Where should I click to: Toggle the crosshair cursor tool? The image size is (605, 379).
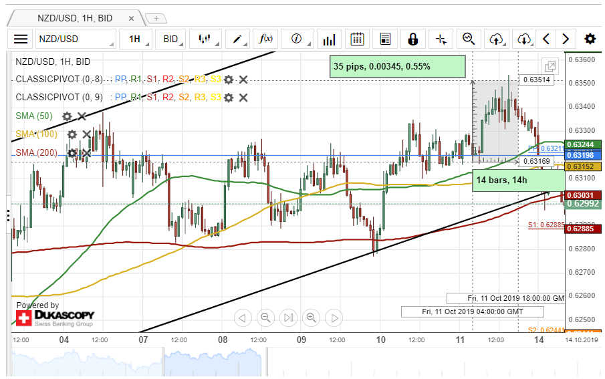441,39
